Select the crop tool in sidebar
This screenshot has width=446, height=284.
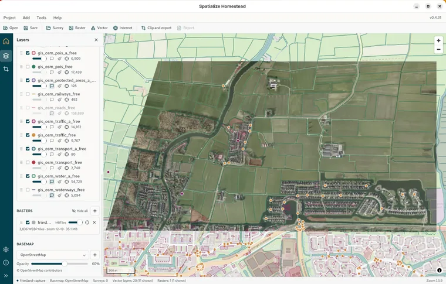pos(6,69)
